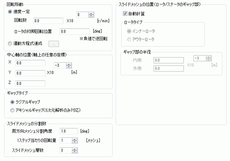The height and width of the screenshot is (161, 230).
Task: Increase the スライドメッシュ層数 value
Action: (75, 149)
